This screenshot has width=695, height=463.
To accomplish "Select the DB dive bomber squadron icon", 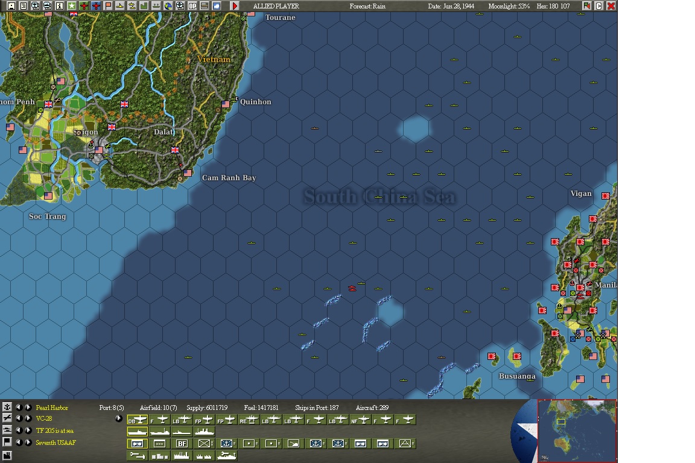I will point(138,420).
